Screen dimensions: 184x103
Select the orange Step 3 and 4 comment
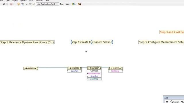(x=172, y=32)
